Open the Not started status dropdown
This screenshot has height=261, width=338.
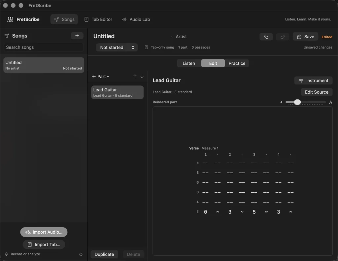[x=117, y=48]
